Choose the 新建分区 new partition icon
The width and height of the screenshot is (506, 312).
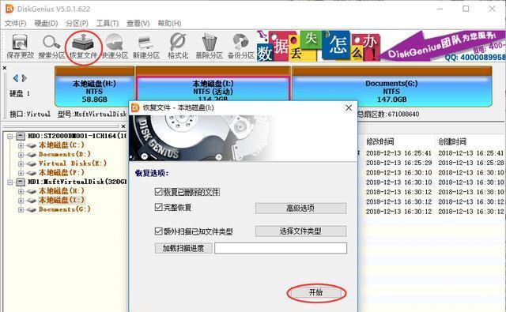coord(146,47)
